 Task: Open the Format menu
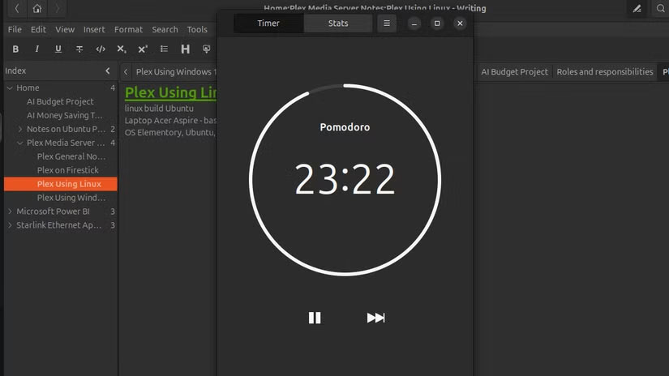[x=128, y=29]
